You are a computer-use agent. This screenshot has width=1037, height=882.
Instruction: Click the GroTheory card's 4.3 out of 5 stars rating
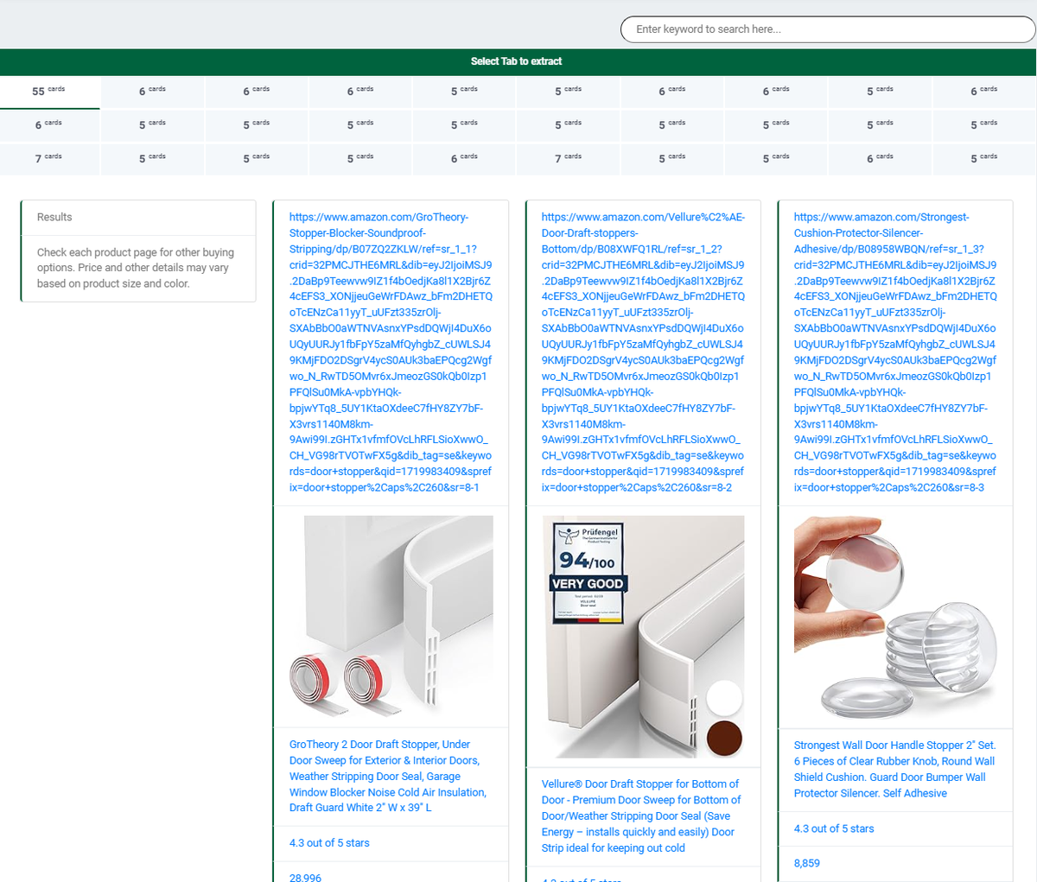329,843
